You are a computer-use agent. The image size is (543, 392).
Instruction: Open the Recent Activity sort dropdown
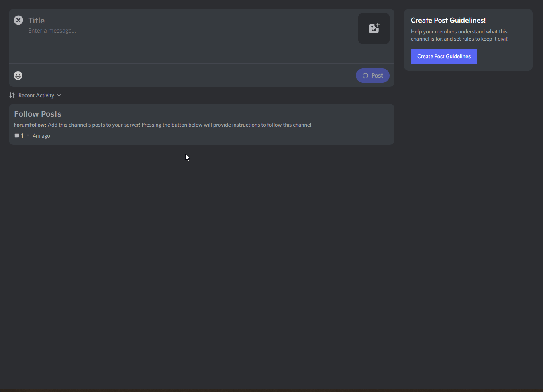tap(36, 95)
